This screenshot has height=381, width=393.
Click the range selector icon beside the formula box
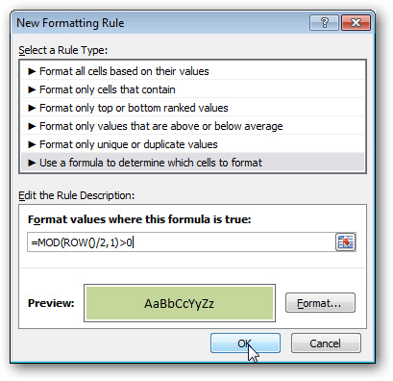pyautogui.click(x=345, y=242)
